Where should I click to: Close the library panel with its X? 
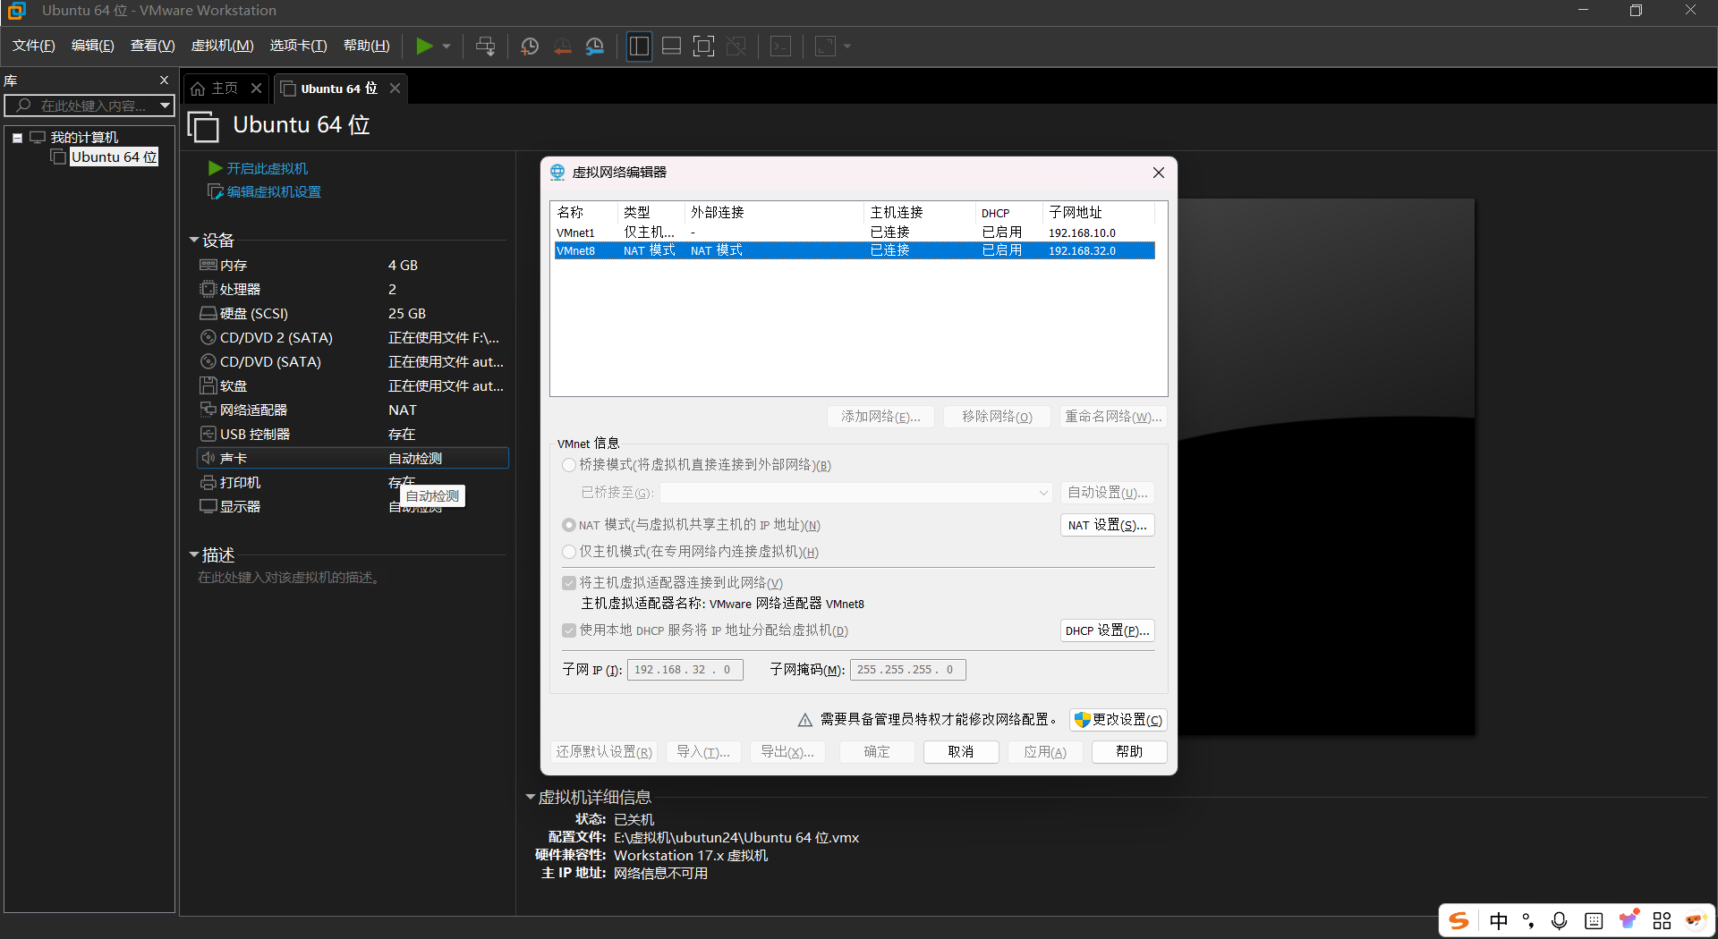pos(164,80)
